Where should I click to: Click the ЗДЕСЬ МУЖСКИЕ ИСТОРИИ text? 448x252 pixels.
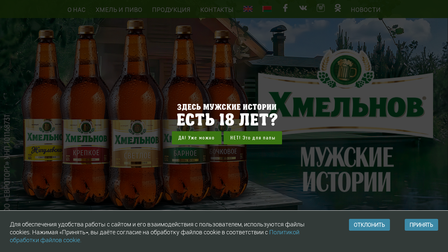(227, 107)
